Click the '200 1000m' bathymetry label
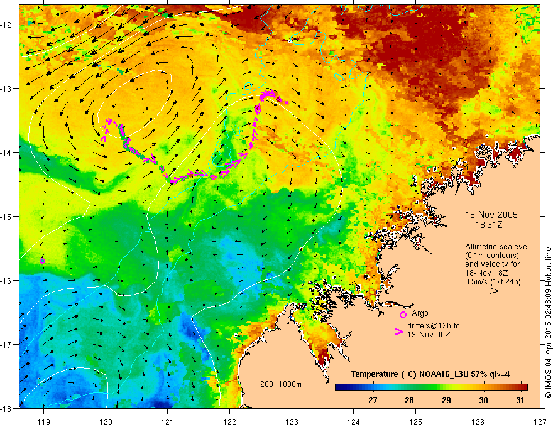Viewport: 553px width, 427px height. 281,384
